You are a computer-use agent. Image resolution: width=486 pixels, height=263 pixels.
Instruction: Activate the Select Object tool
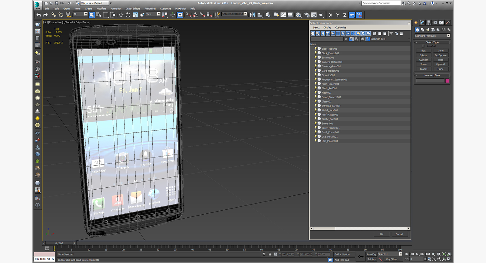click(92, 15)
